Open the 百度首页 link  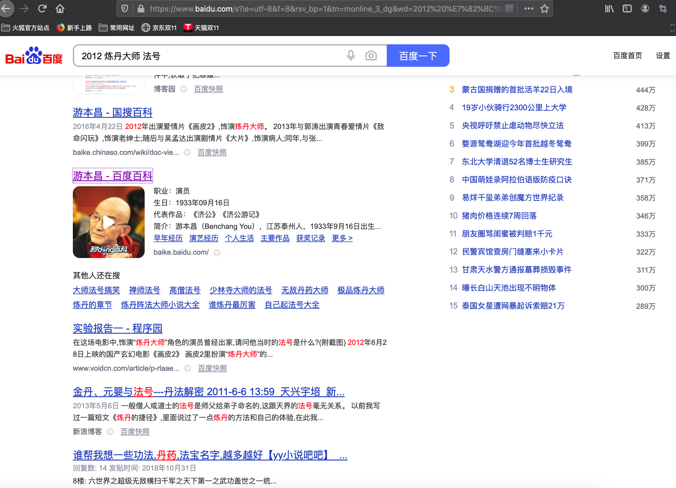click(x=628, y=56)
